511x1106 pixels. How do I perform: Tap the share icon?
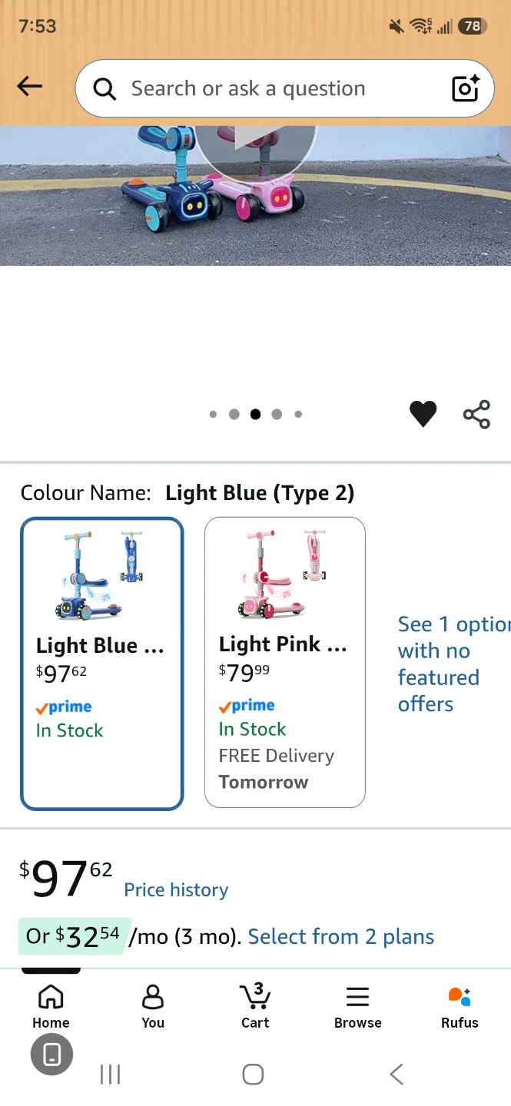[x=476, y=415]
